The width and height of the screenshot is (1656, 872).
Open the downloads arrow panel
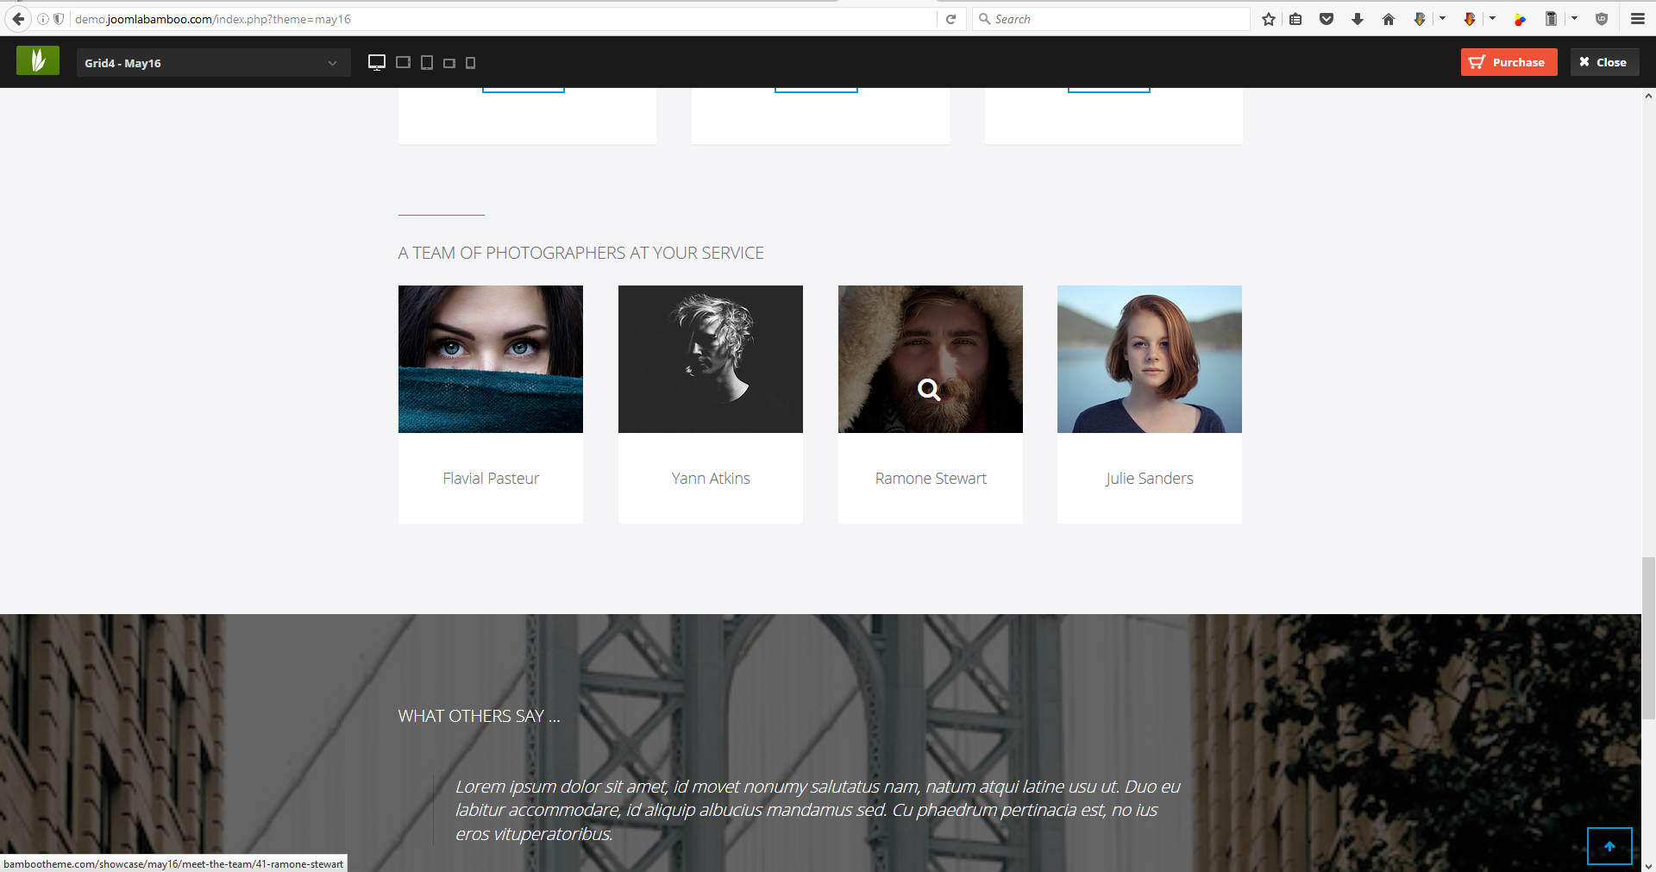point(1358,19)
